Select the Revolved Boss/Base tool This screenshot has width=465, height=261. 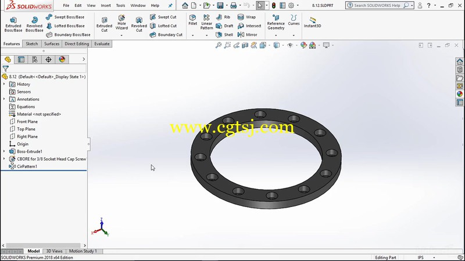[34, 24]
